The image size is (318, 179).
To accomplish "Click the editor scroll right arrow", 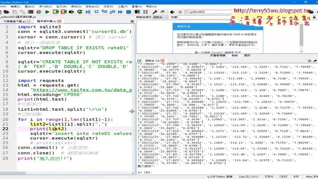I will pos(133,173).
